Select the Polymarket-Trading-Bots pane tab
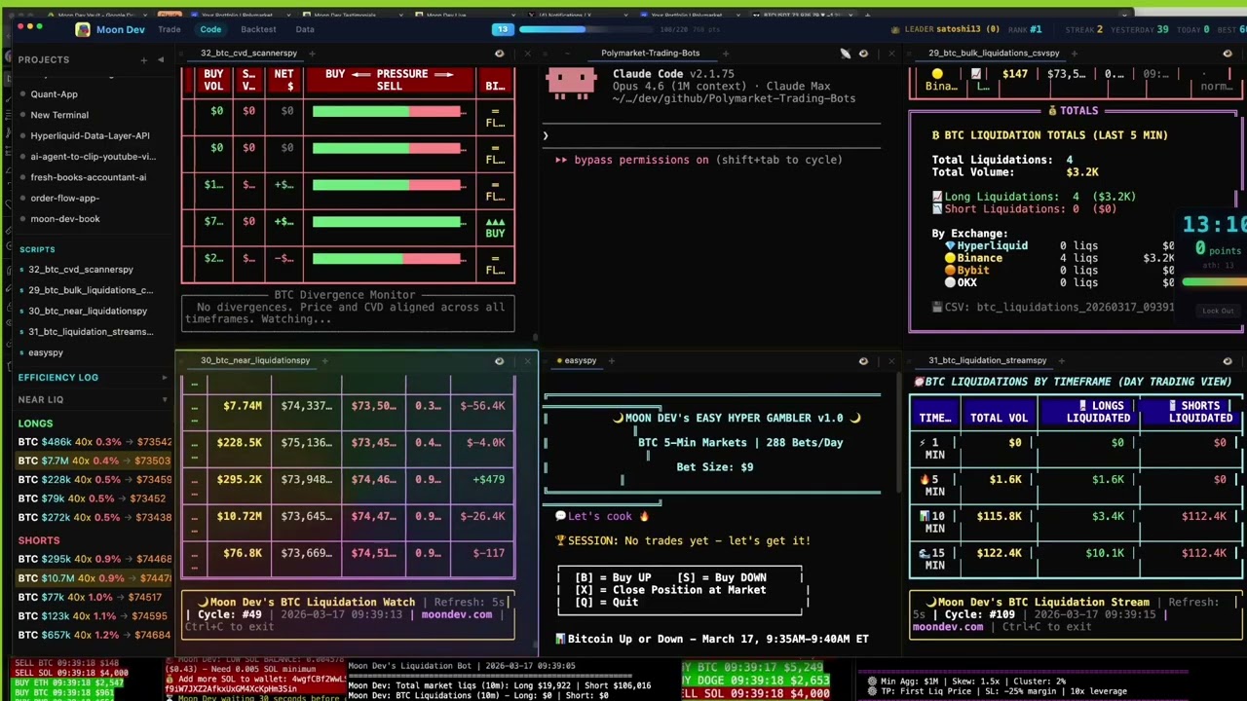 click(650, 53)
